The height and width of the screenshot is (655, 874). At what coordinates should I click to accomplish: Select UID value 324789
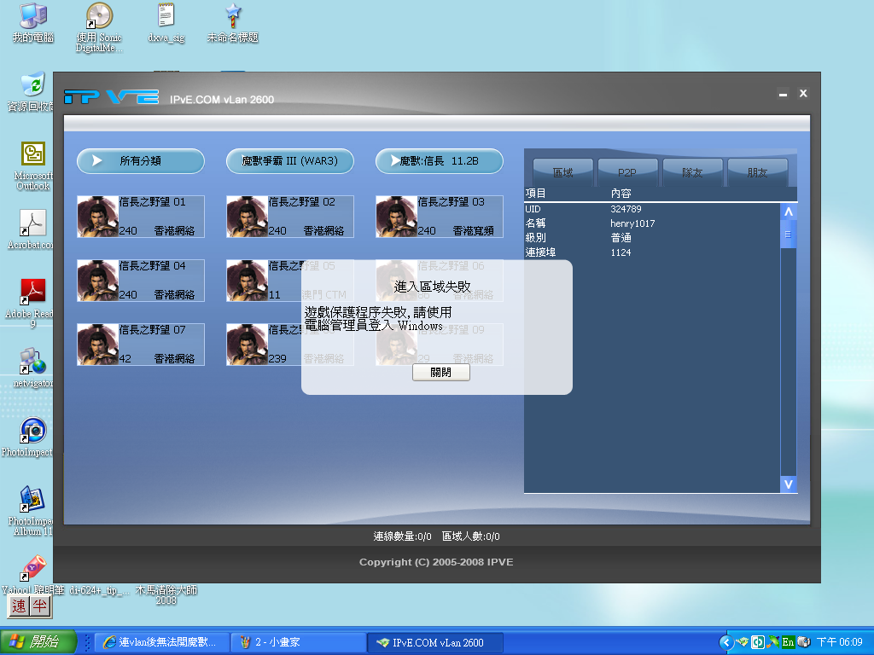pyautogui.click(x=626, y=210)
